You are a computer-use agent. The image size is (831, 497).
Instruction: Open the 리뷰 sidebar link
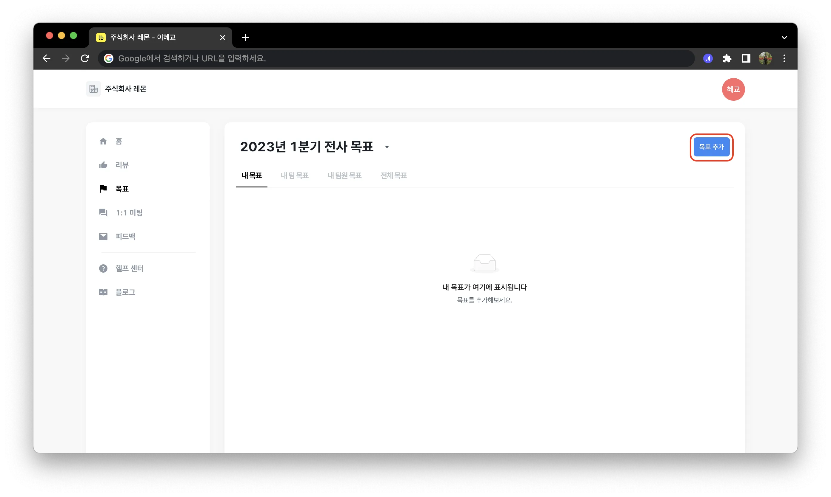(122, 165)
